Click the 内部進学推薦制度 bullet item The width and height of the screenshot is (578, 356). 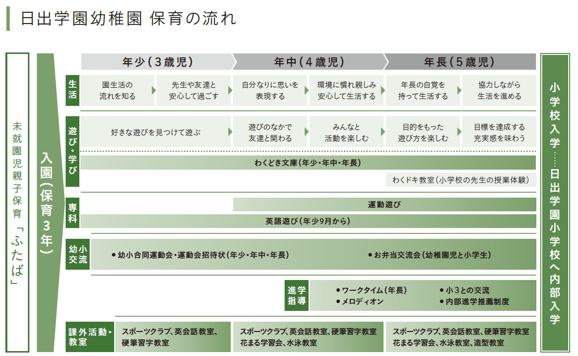point(474,302)
